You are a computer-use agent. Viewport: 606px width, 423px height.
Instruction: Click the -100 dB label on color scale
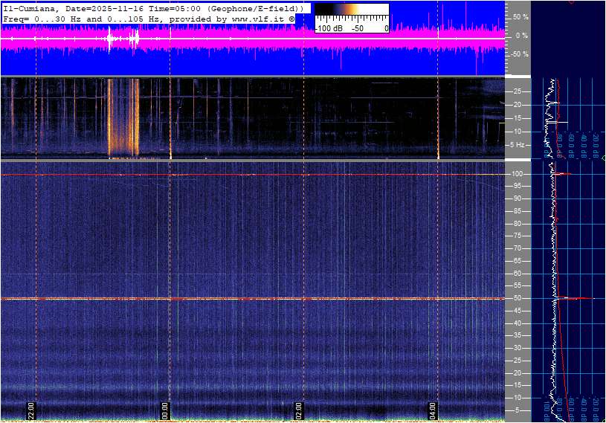(x=328, y=28)
